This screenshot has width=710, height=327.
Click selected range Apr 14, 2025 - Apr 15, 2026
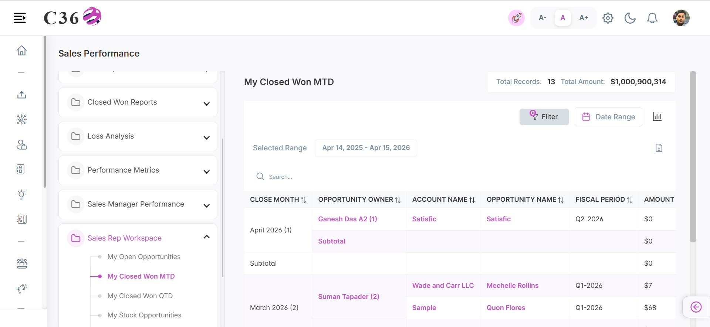[x=366, y=148]
